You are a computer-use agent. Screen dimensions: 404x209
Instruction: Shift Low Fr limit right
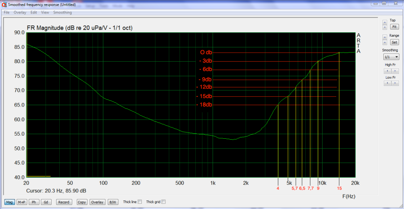pos(395,83)
